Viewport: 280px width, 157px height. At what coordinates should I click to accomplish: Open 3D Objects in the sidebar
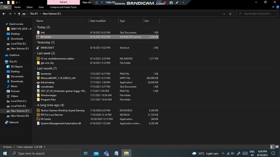pos(17,67)
